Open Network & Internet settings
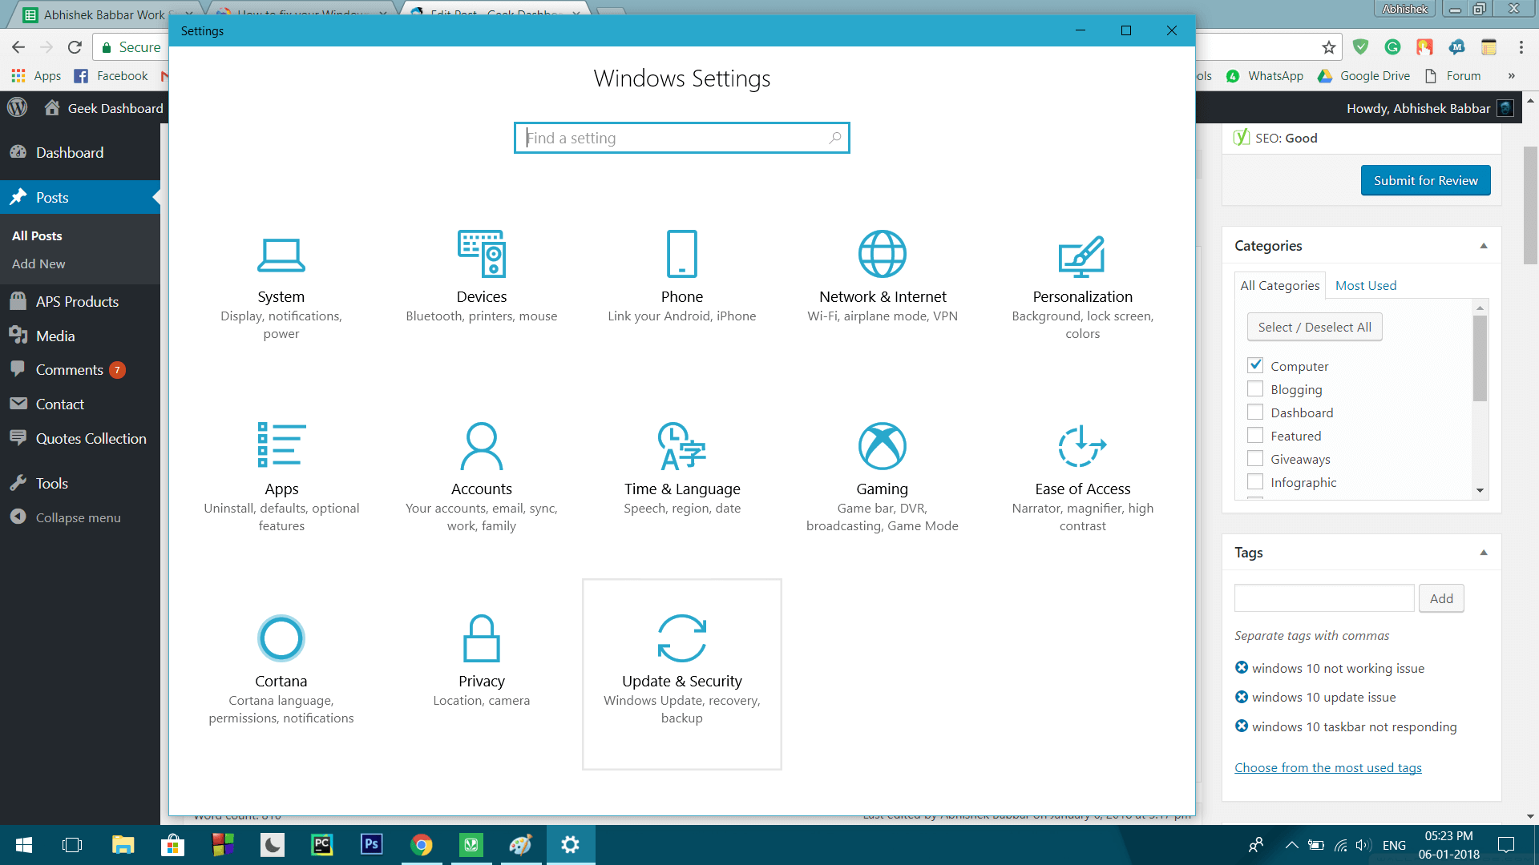This screenshot has width=1539, height=865. pyautogui.click(x=882, y=276)
